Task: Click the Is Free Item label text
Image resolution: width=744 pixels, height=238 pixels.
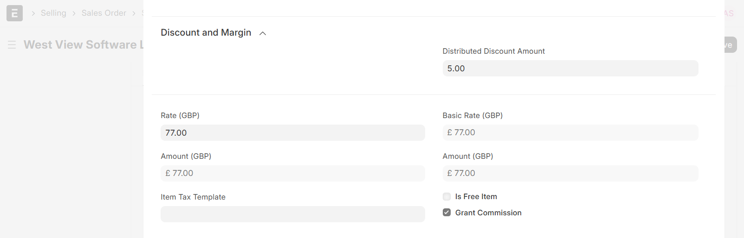Action: point(476,197)
